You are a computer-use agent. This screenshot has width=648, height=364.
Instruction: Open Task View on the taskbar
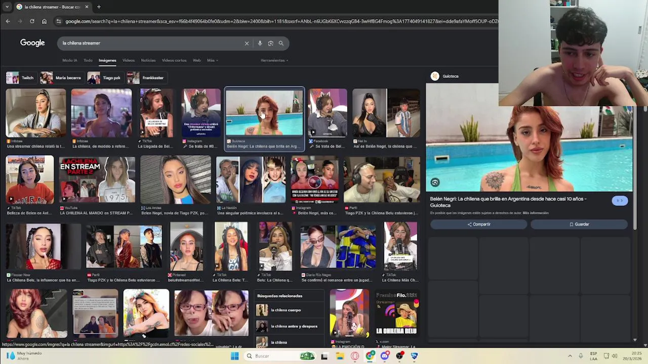[325, 356]
